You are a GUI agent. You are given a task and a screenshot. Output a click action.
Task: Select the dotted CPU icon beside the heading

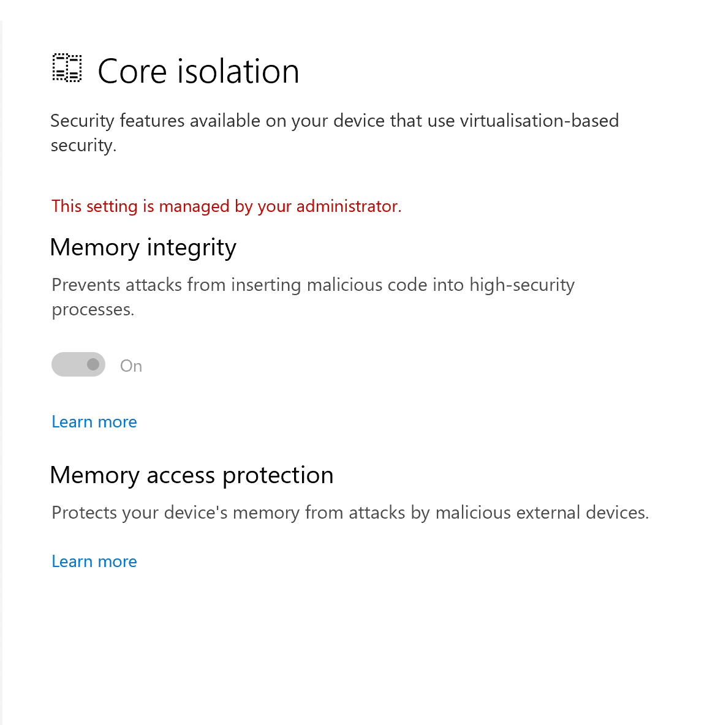click(66, 67)
